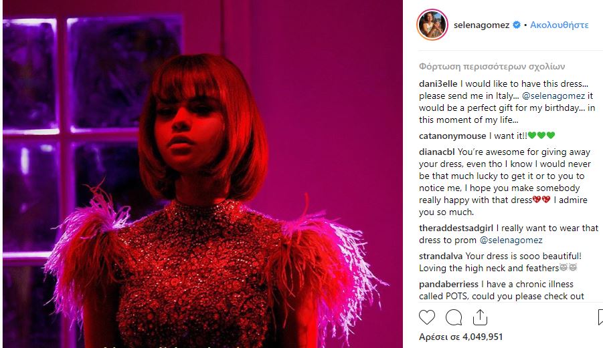Load more comments with Φόρτωση περισσότερων σχολίων
Viewport: 603px width, 348px height.
pyautogui.click(x=492, y=66)
